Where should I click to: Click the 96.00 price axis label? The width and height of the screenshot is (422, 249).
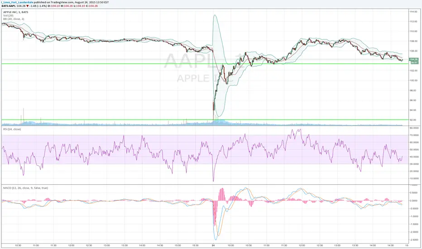[414, 100]
